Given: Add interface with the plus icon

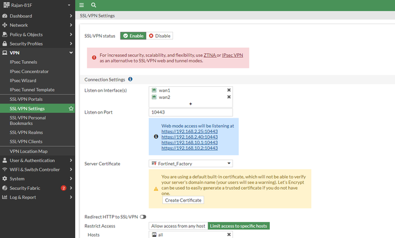Looking at the screenshot, I should coord(190,104).
